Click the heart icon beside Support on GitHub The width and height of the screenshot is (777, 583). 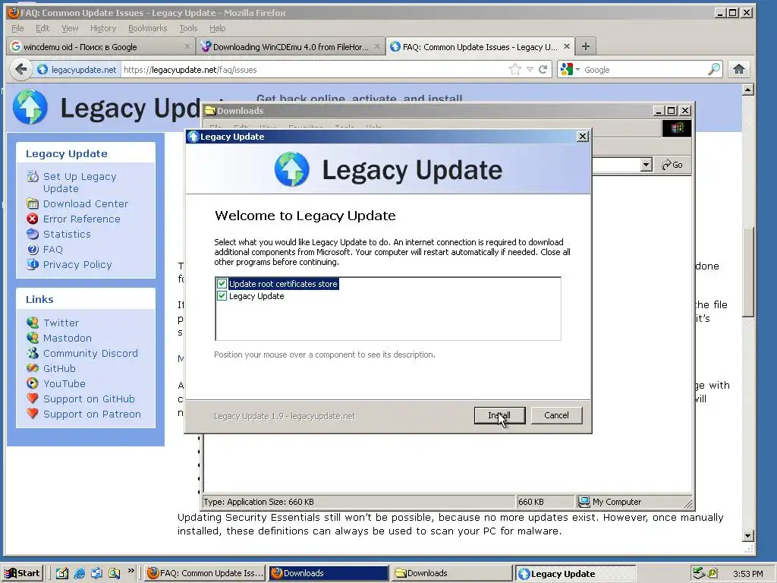[33, 399]
